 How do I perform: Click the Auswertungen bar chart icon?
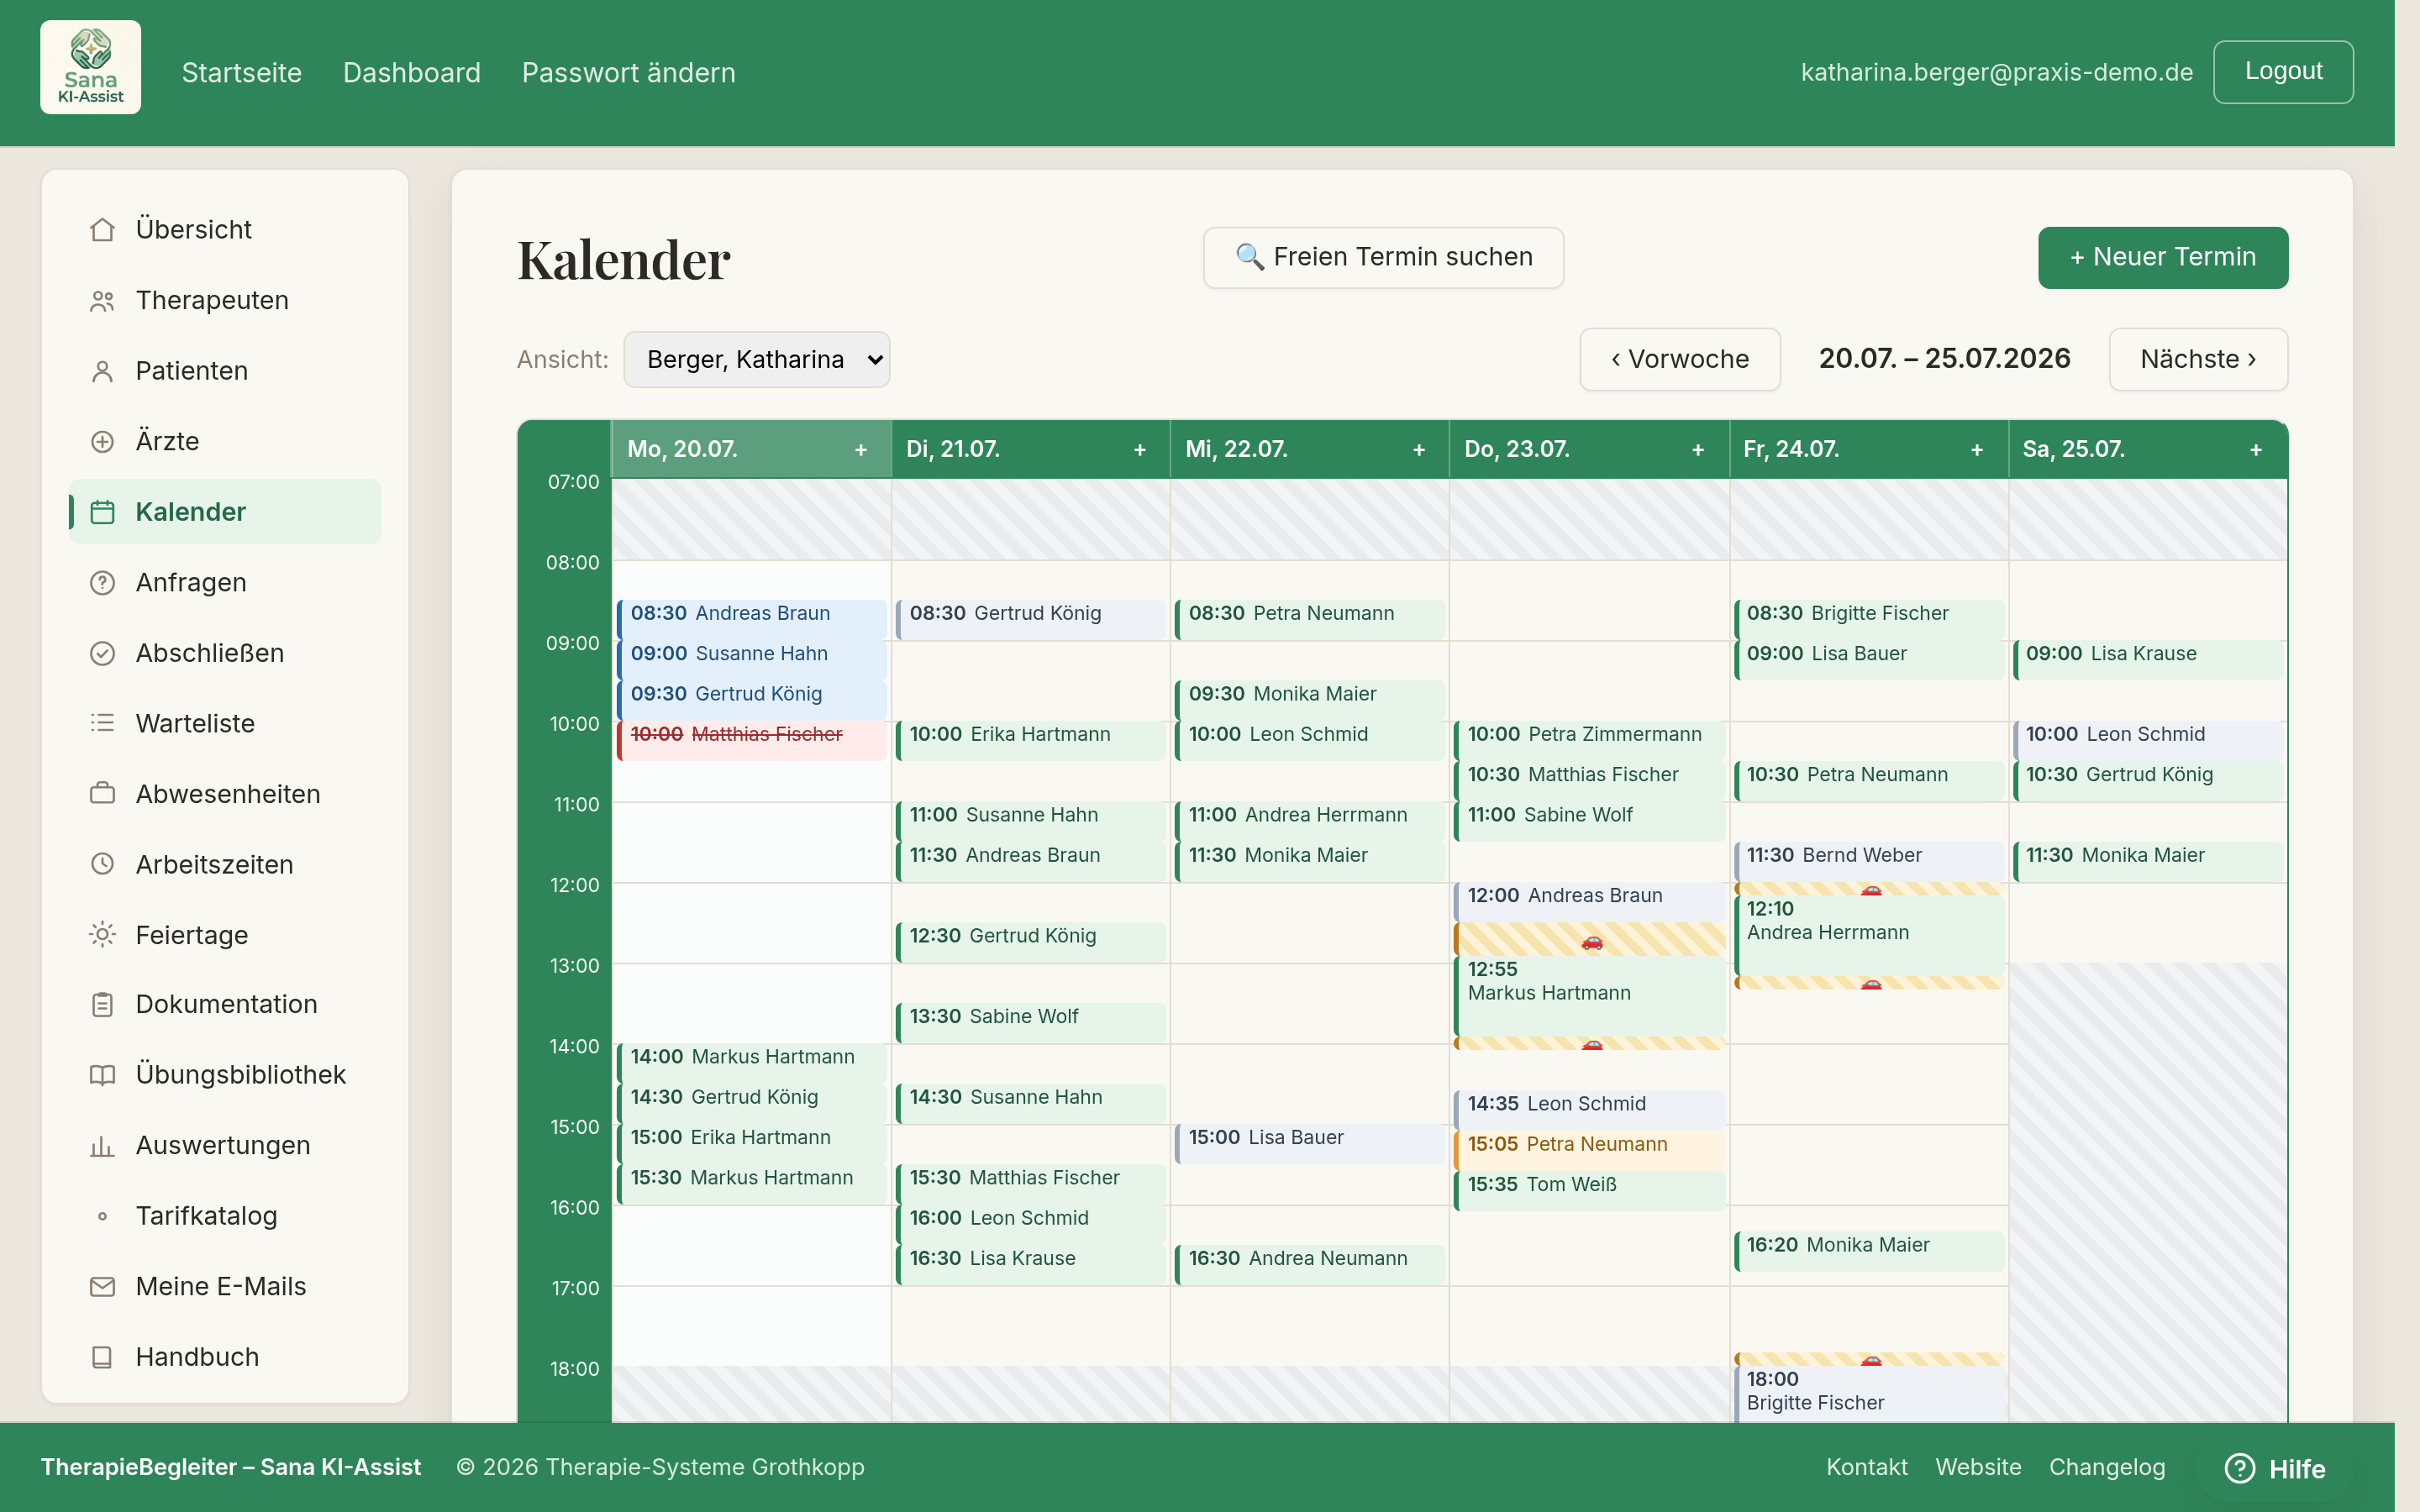pos(102,1146)
